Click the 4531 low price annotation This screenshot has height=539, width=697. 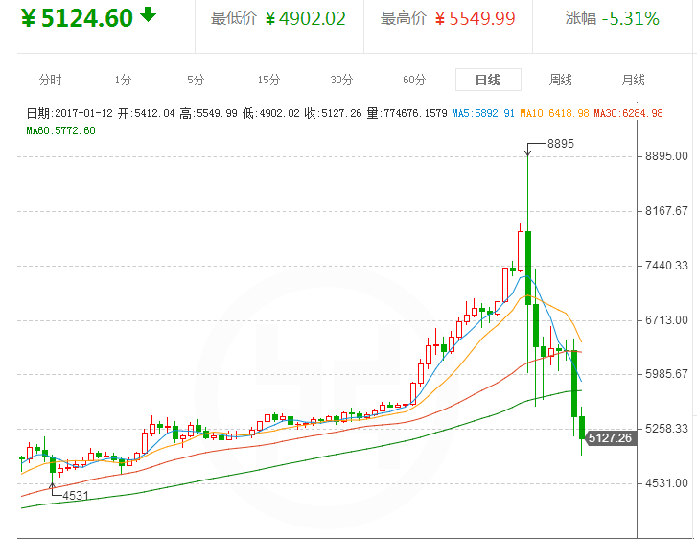(76, 496)
